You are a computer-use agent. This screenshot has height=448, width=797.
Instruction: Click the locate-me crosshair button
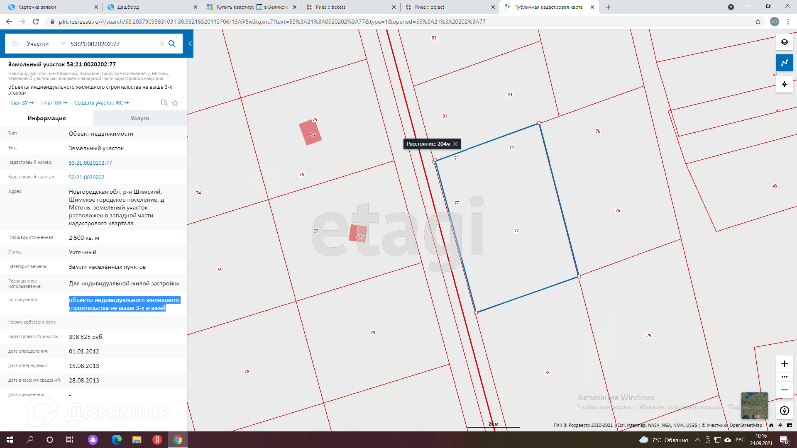[784, 84]
